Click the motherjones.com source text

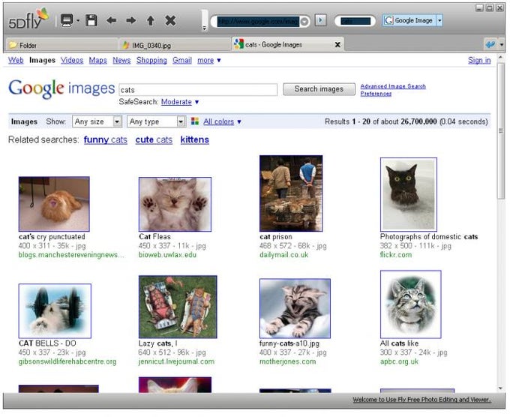pos(287,361)
